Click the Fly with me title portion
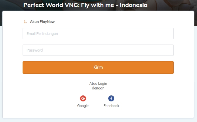This screenshot has height=122, width=197. [97, 5]
